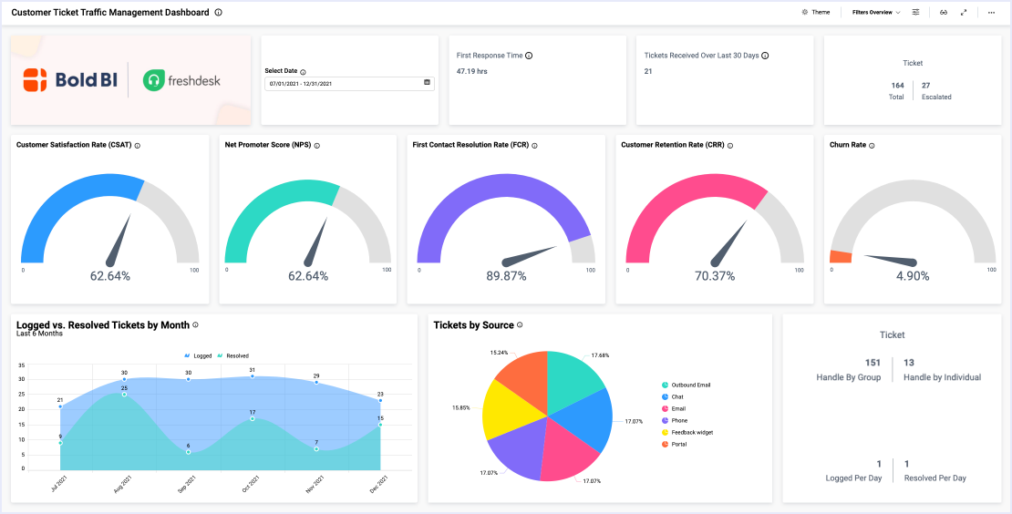Toggle Outbound Email in pie legend
Viewport: 1012px width, 514px height.
(x=687, y=385)
